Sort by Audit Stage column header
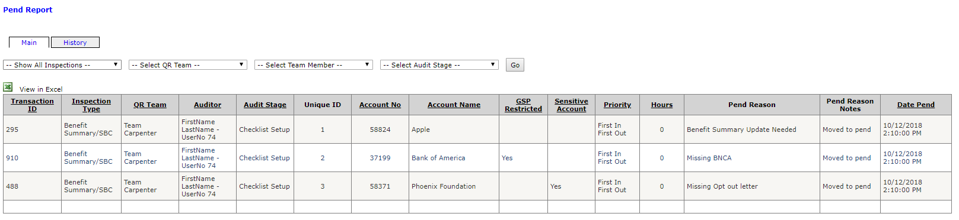Viewport: 959px width, 220px height. (x=265, y=105)
